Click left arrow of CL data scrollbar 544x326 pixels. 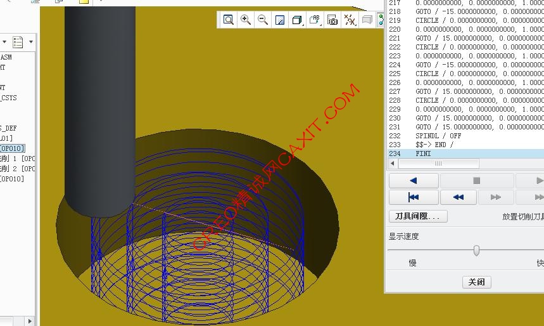click(x=393, y=164)
